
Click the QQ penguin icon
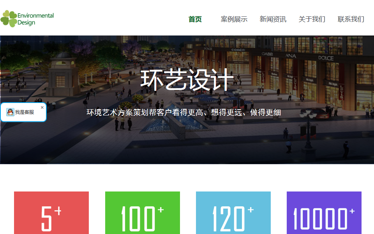10,112
